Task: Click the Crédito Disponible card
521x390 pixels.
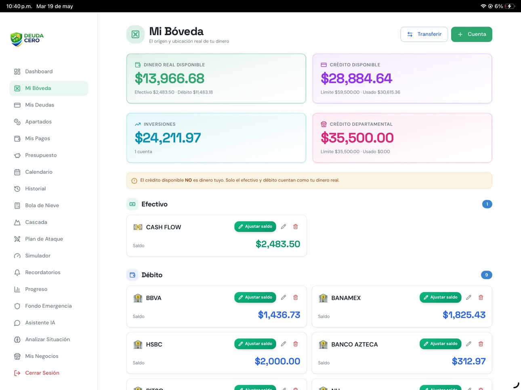Action: 402,79
